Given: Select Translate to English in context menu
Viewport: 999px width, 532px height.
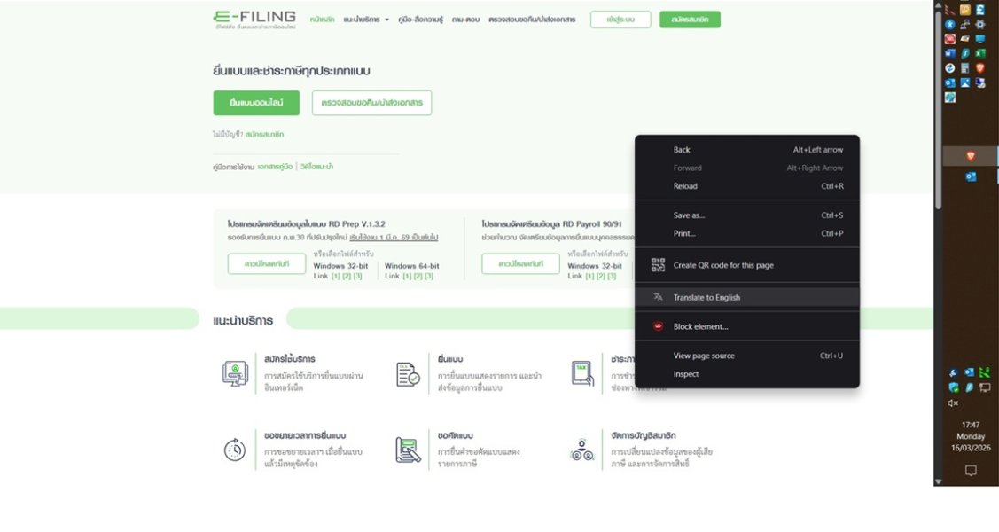Looking at the screenshot, I should [706, 298].
